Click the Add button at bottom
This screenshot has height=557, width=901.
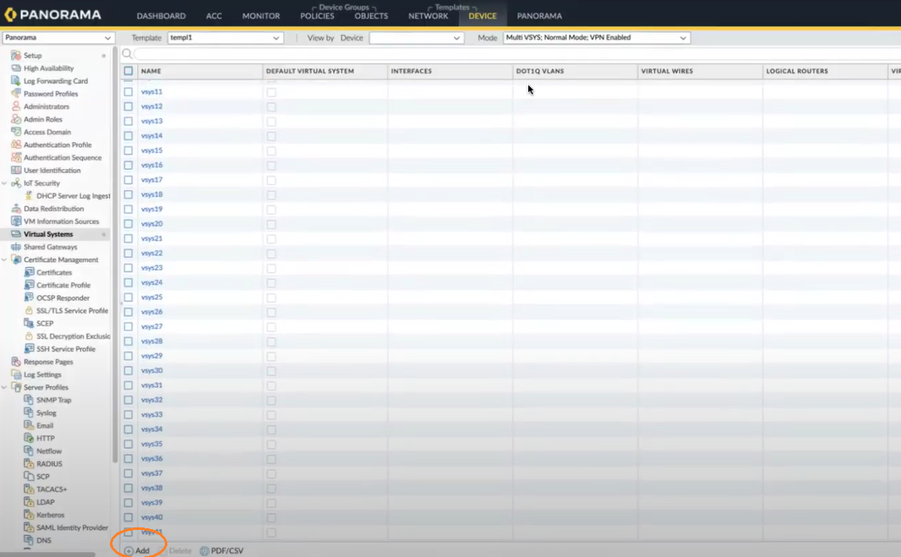(x=137, y=551)
